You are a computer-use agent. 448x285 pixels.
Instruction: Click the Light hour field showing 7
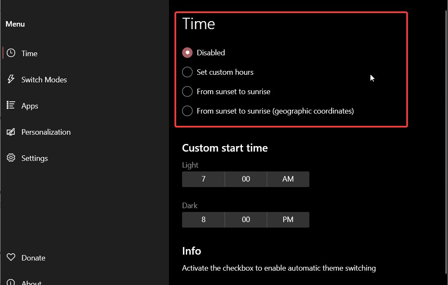[x=204, y=179]
